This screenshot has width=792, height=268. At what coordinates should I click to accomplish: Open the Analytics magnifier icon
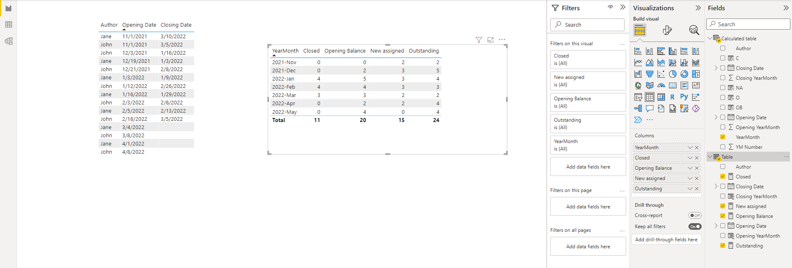[x=694, y=30]
